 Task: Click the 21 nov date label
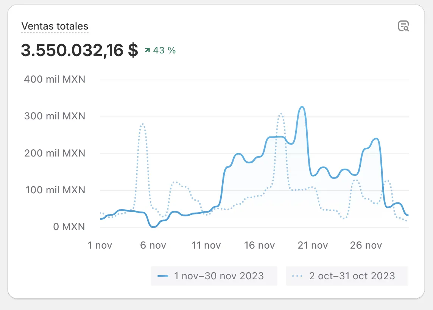click(x=313, y=245)
